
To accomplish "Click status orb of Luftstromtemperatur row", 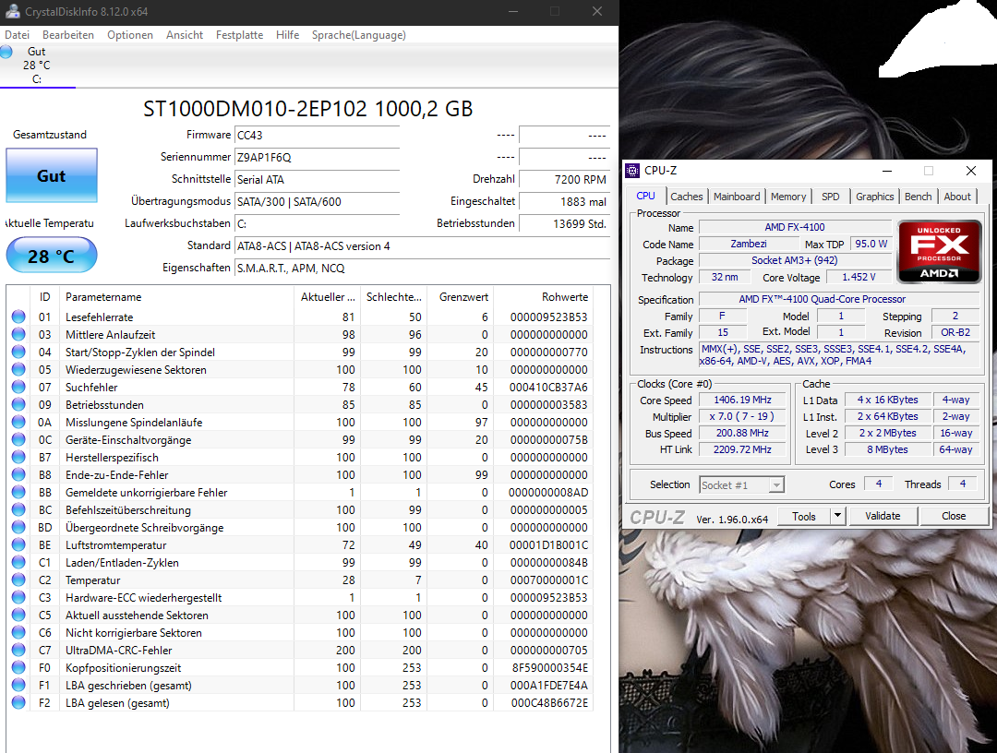I will (x=18, y=544).
